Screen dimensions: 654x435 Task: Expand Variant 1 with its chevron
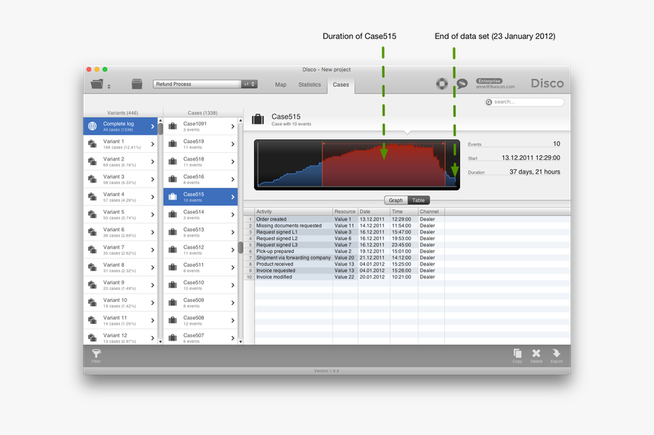tap(153, 144)
